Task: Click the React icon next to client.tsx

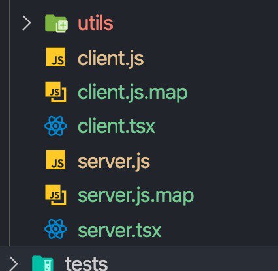Action: point(55,126)
